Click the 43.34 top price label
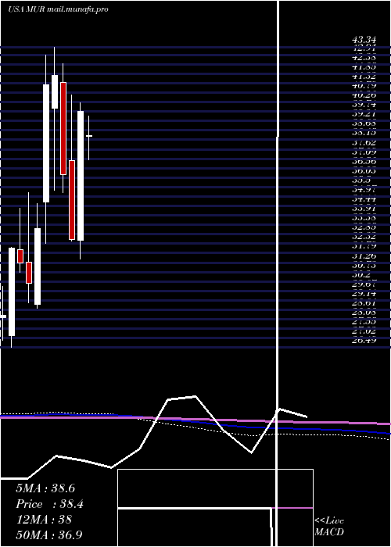Image resolution: width=391 pixels, height=547 pixels. [364, 41]
